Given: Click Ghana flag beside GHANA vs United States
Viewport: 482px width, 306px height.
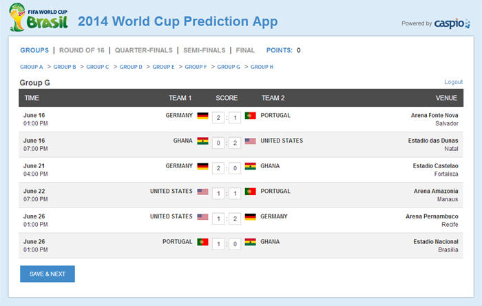Looking at the screenshot, I should pos(202,141).
